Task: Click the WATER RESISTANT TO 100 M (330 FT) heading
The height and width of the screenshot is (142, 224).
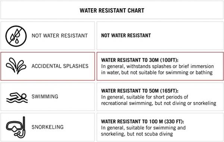Action: click(143, 121)
